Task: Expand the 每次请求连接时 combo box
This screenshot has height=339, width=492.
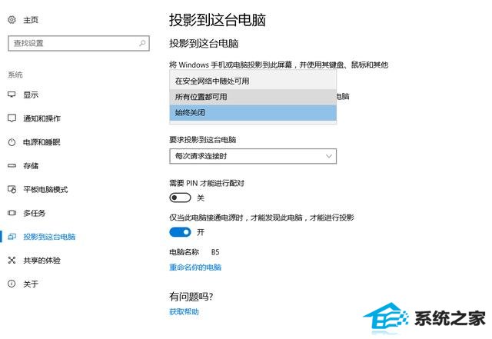Action: [x=253, y=156]
